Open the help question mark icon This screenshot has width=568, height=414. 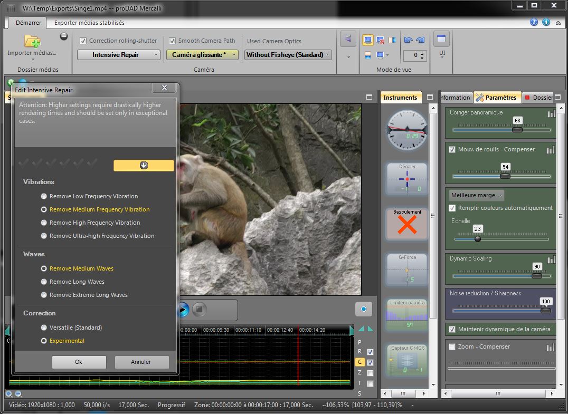point(534,23)
